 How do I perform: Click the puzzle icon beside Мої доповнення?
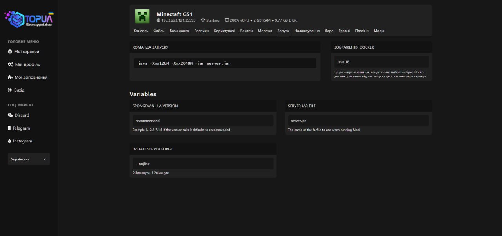[x=10, y=77]
